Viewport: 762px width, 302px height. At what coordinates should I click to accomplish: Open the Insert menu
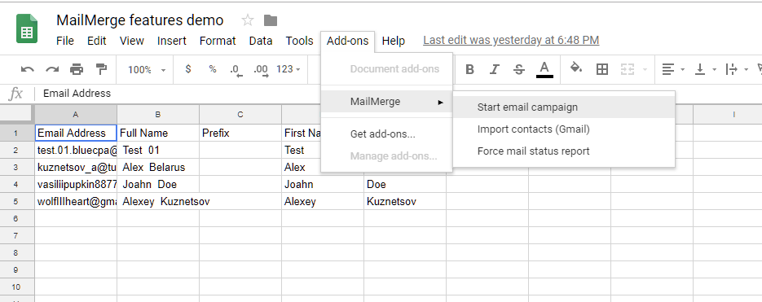[171, 41]
